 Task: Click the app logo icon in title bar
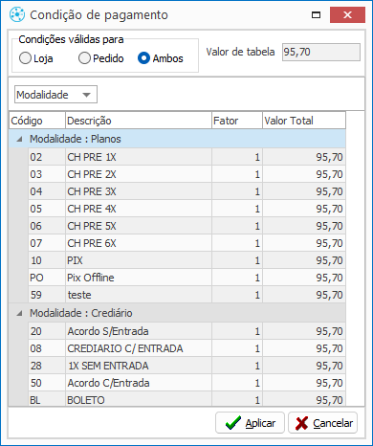[x=17, y=14]
